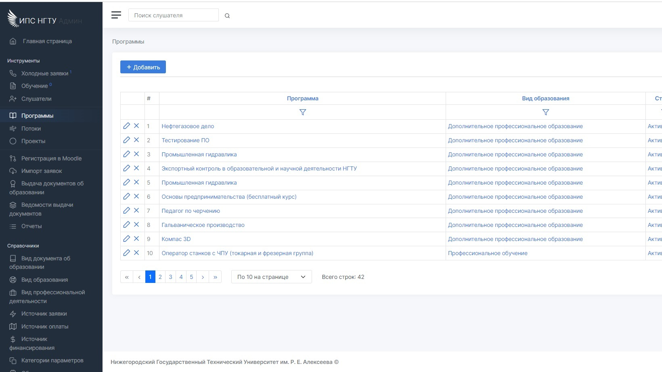Open Регистрация в Moodle from sidebar
The image size is (662, 372).
[51, 158]
